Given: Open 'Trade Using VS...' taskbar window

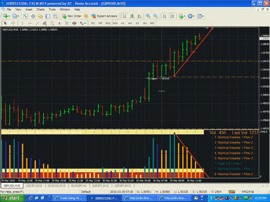Looking at the screenshot, I should (x=69, y=198).
